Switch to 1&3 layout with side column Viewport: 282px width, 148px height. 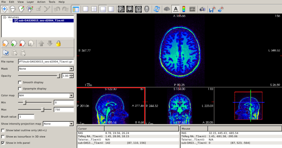coord(111,9)
